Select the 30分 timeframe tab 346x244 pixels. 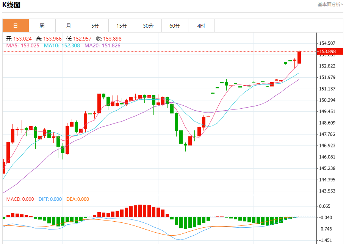[148, 26]
